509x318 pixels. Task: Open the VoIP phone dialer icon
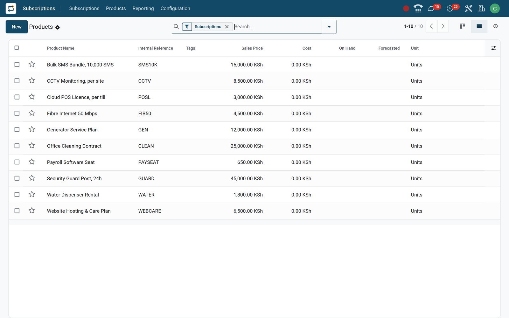[x=418, y=9]
